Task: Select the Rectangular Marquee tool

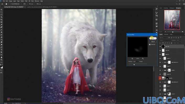Action: 1,12
